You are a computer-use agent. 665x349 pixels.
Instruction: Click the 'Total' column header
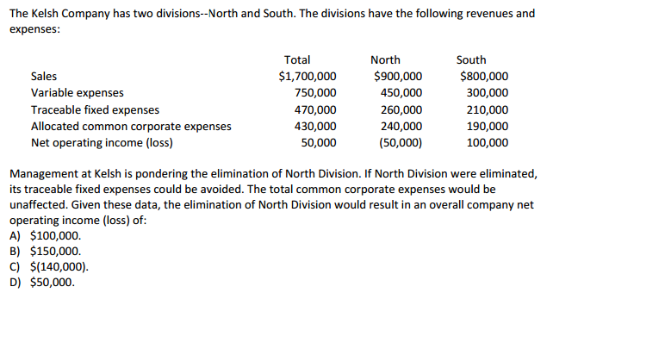click(297, 59)
